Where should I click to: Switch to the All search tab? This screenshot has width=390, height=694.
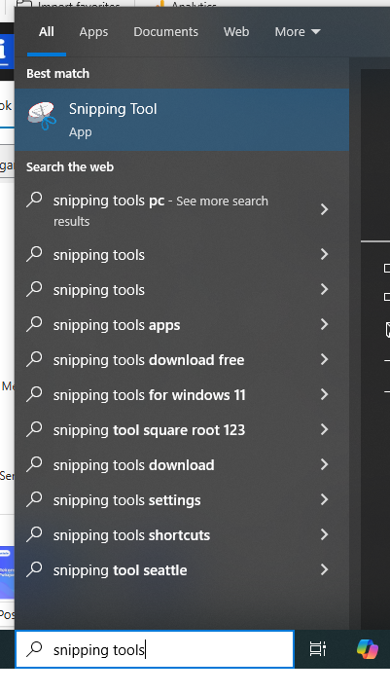[47, 32]
